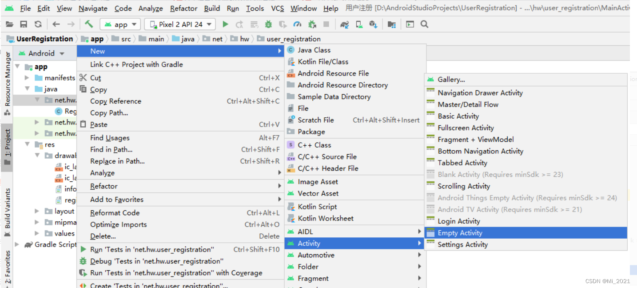Click the Open folder toolbar icon
The width and height of the screenshot is (637, 288).
pyautogui.click(x=10, y=24)
